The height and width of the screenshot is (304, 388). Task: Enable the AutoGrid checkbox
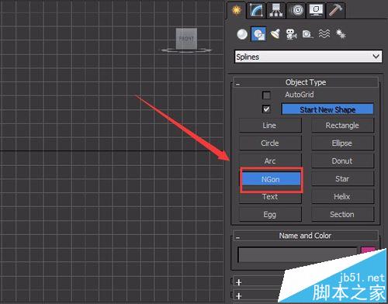[266, 95]
